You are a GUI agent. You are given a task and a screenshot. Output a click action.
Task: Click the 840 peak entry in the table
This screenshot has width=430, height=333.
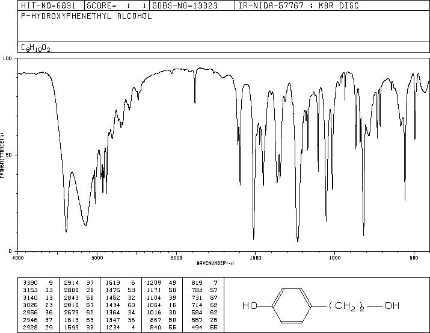162,328
